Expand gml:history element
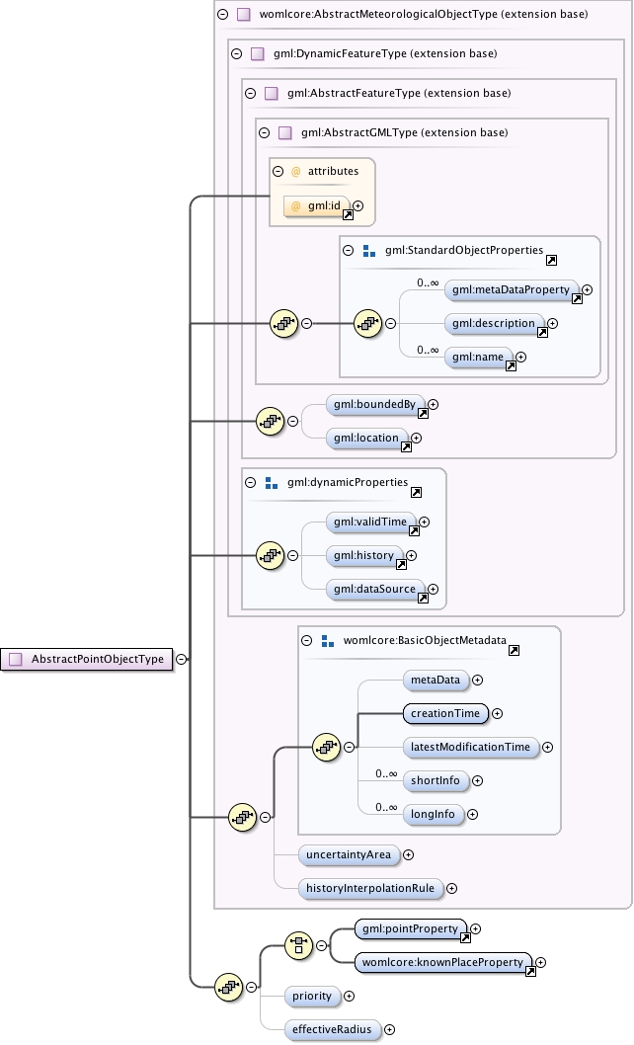Viewport: 634px width, 1045px height. [x=412, y=556]
